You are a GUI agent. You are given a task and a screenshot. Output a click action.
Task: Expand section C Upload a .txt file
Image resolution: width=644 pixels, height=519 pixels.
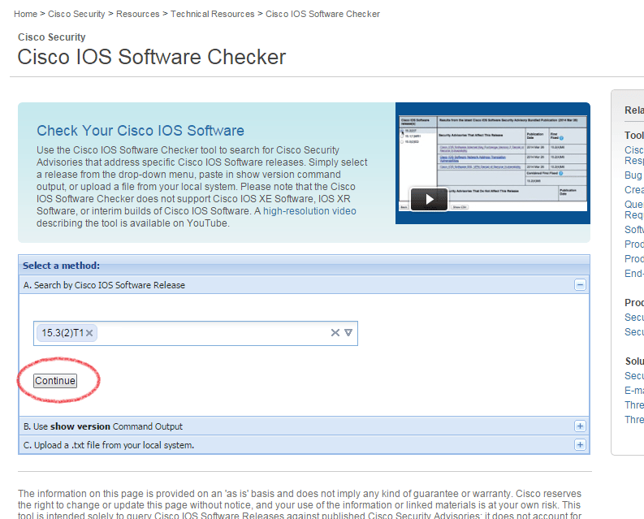point(580,444)
